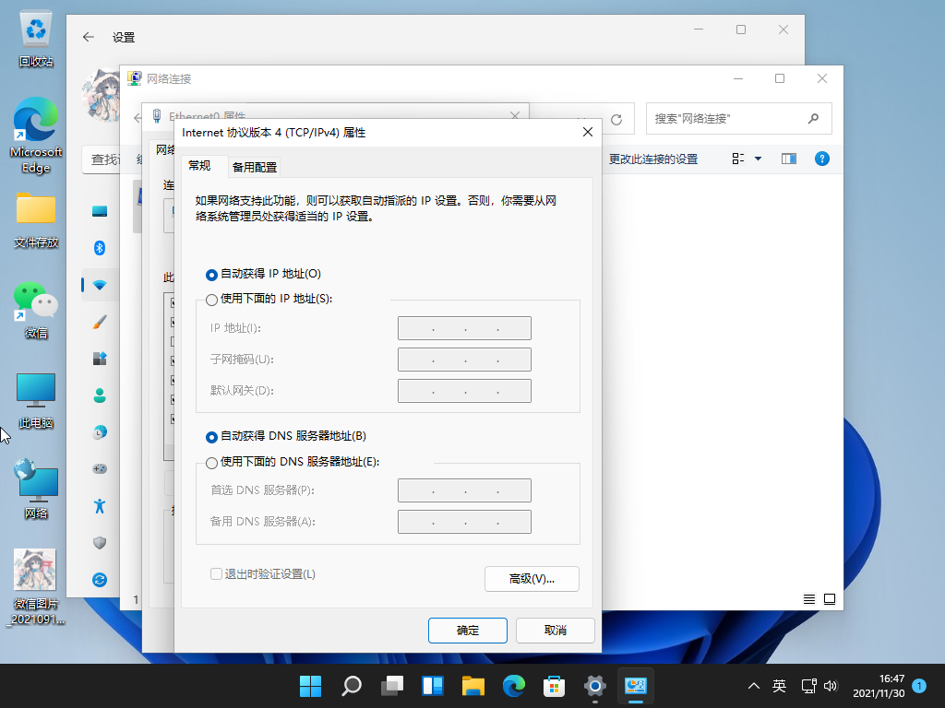Screen dimensions: 945x708
Task: Click the 确定 button
Action: coord(468,631)
